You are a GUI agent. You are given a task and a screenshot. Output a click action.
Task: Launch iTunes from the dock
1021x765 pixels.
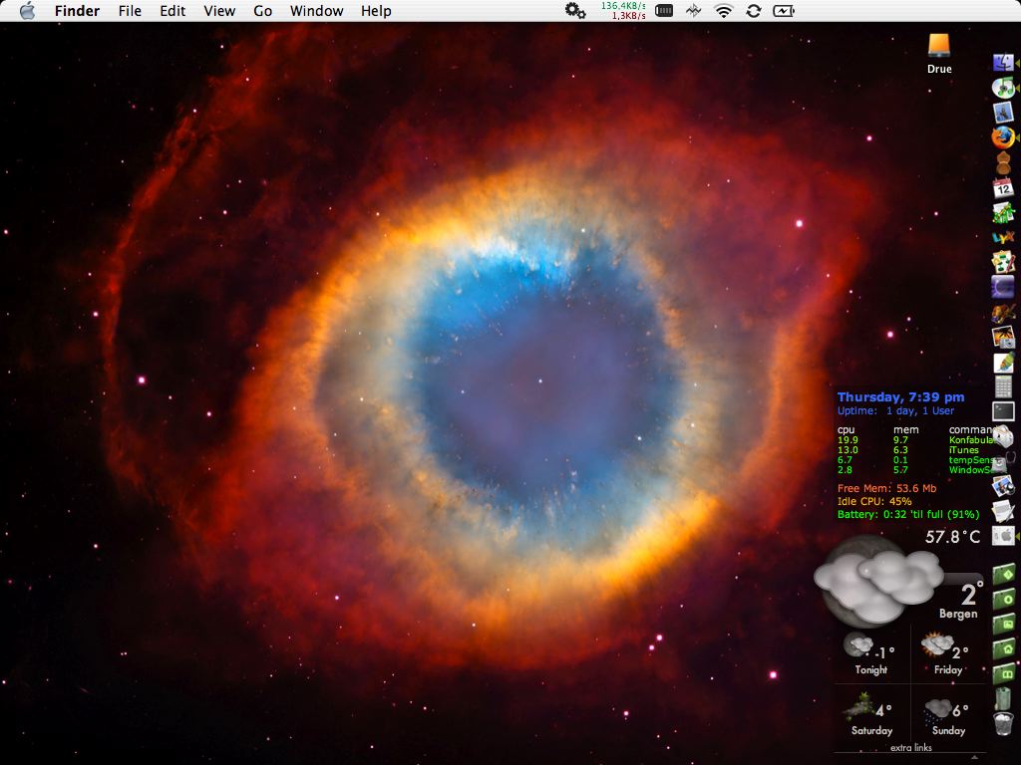coord(1003,88)
